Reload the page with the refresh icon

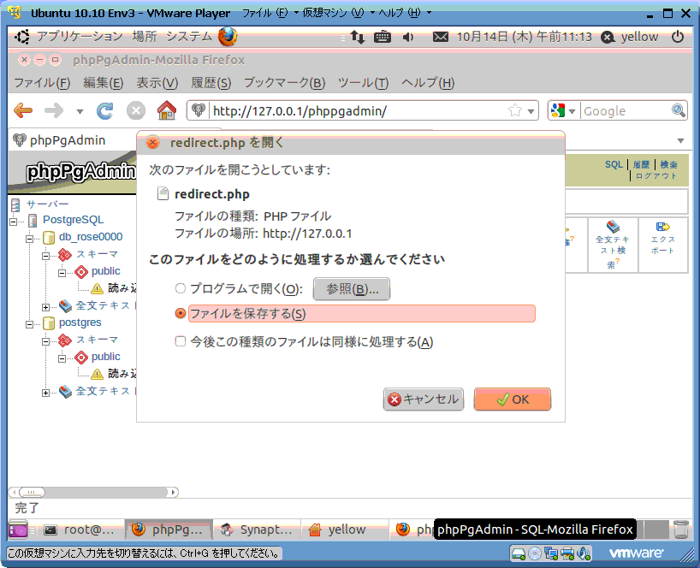point(105,110)
